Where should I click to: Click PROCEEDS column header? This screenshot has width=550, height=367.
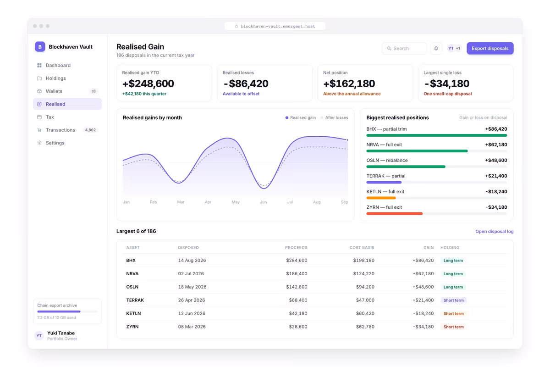coord(296,248)
